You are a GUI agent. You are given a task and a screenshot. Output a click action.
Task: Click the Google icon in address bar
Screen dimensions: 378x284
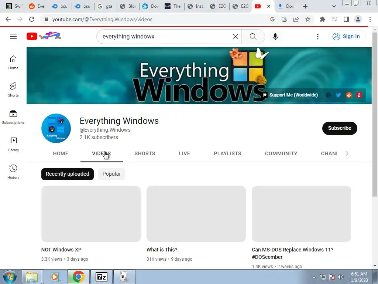point(272,19)
